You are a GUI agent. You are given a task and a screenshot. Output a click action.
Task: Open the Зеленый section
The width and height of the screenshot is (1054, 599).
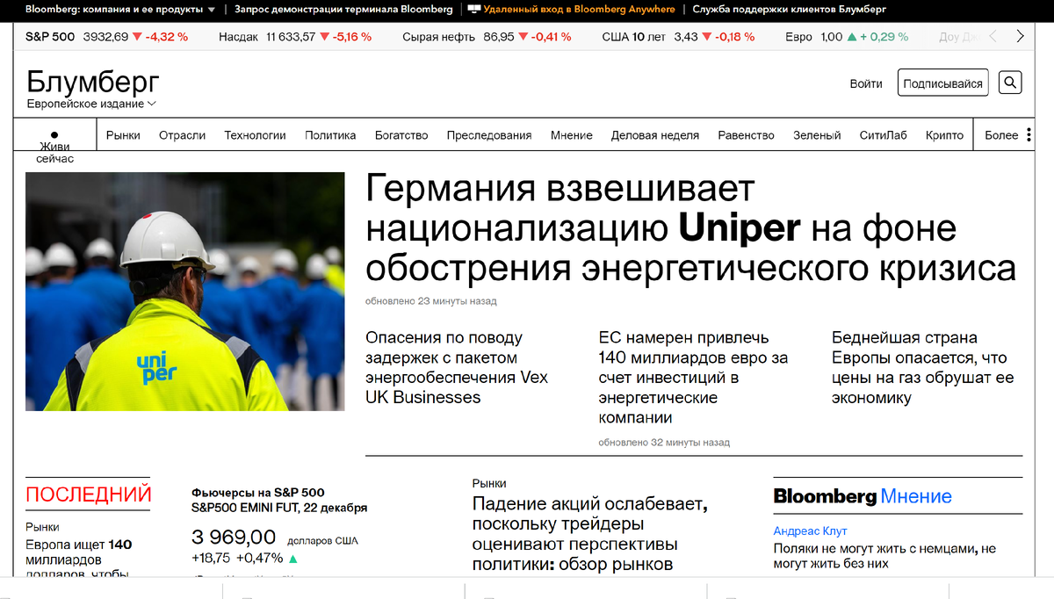[817, 135]
